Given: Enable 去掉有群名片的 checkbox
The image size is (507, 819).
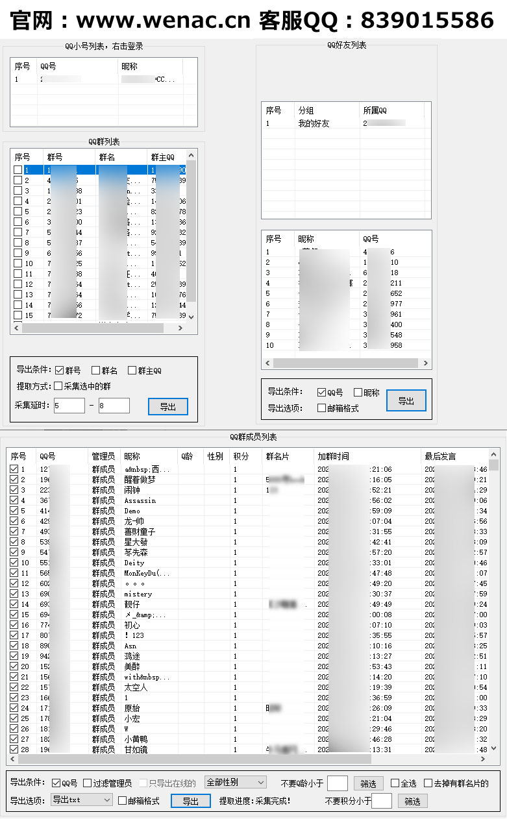Looking at the screenshot, I should (x=428, y=783).
